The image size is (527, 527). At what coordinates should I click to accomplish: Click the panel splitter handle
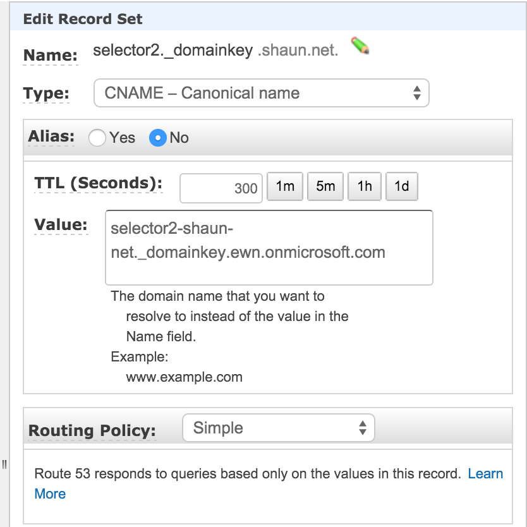tap(4, 464)
